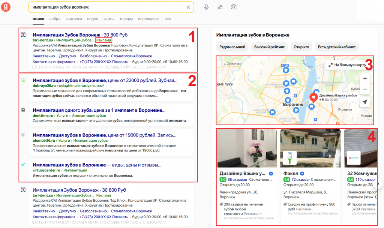Open plombir36.ru result title
The image size is (384, 228).
[105, 135]
